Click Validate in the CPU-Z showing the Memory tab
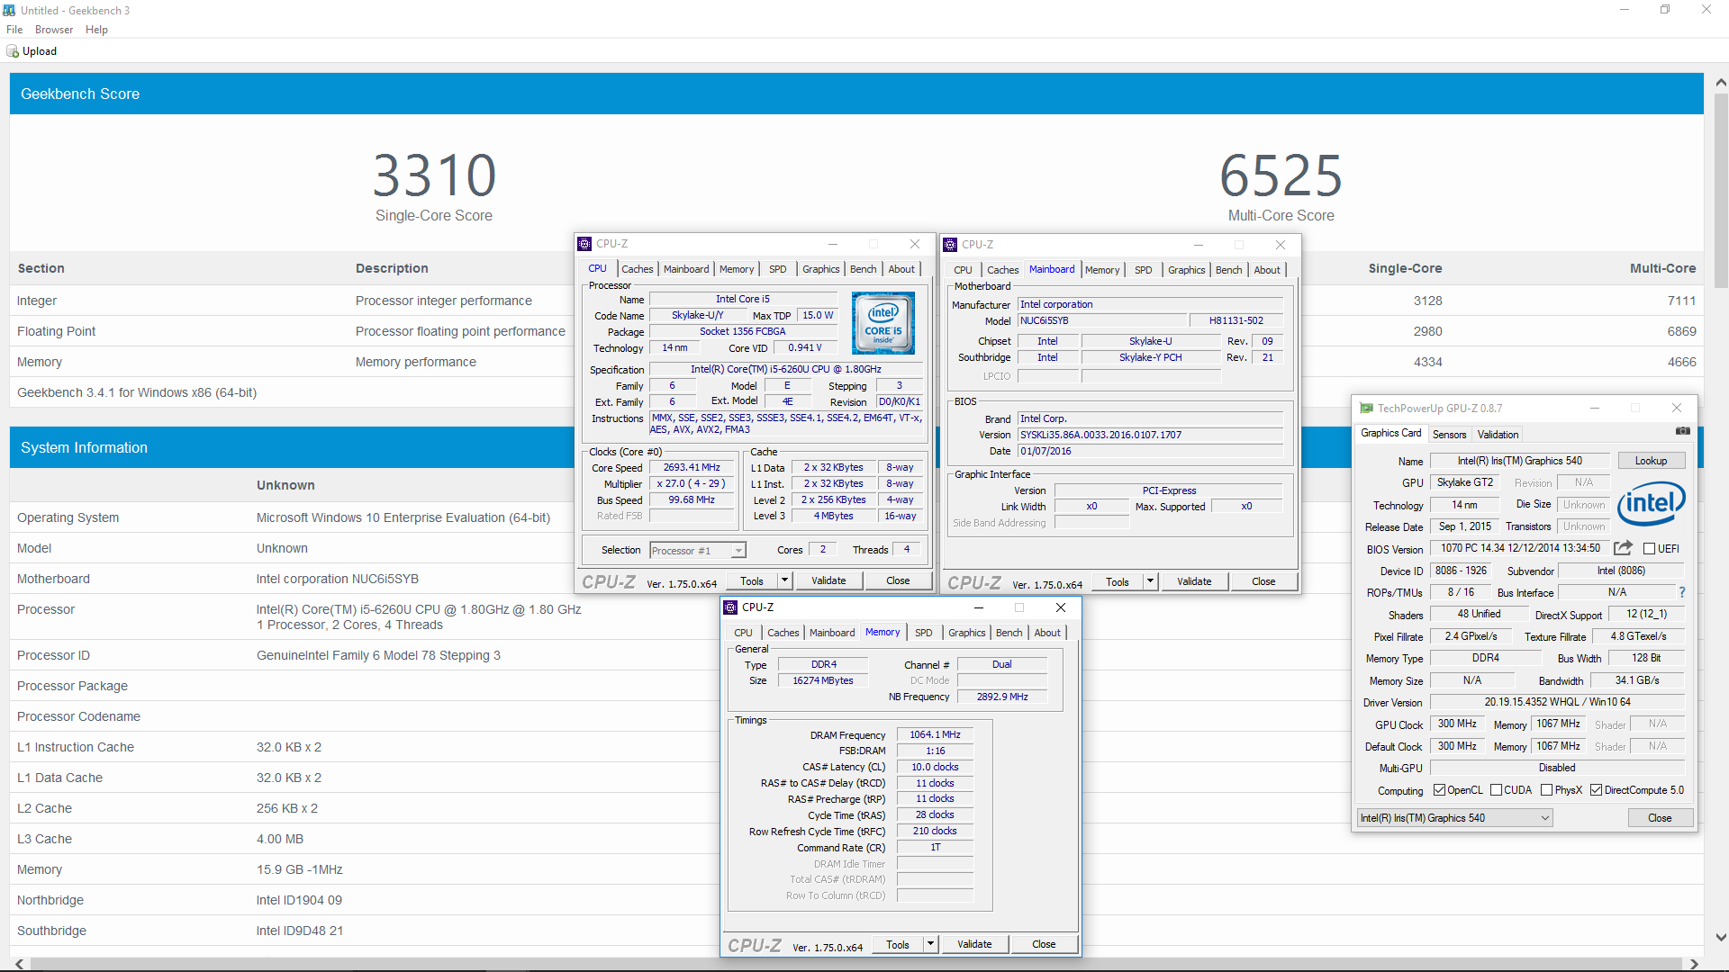The height and width of the screenshot is (972, 1729). 973,944
